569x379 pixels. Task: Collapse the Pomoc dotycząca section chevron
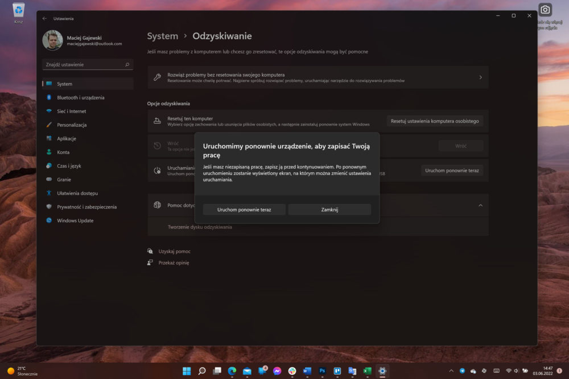point(480,206)
